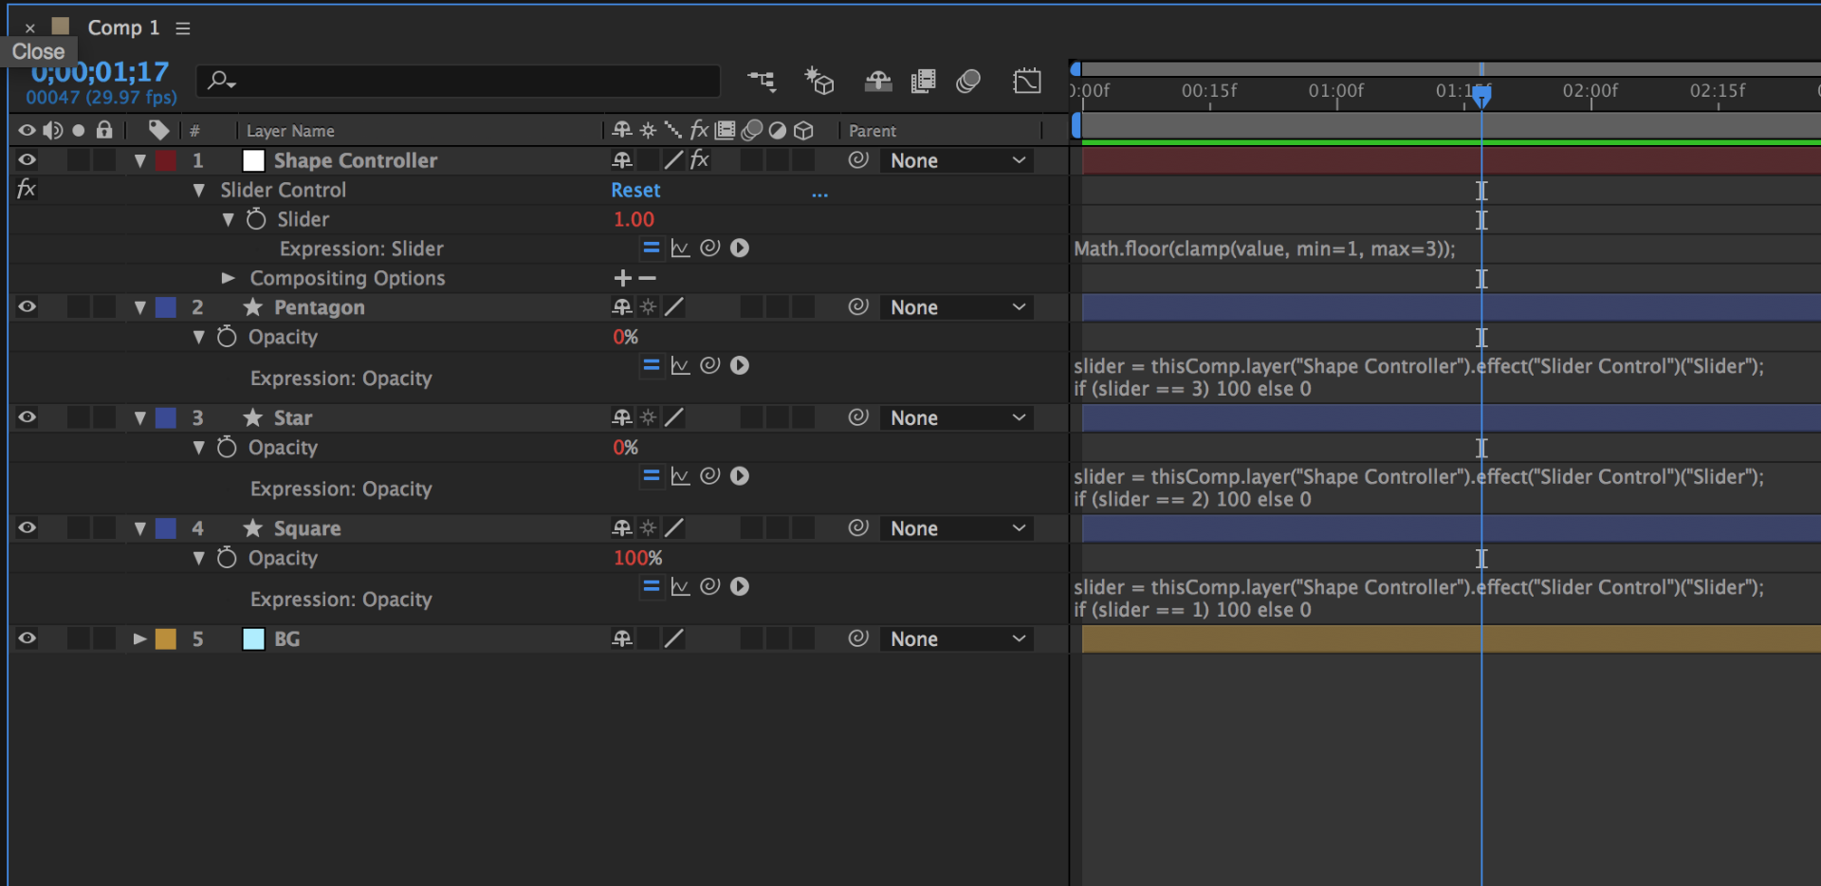1821x886 pixels.
Task: Toggle Pentagon Opacity expression enable
Action: tap(651, 365)
